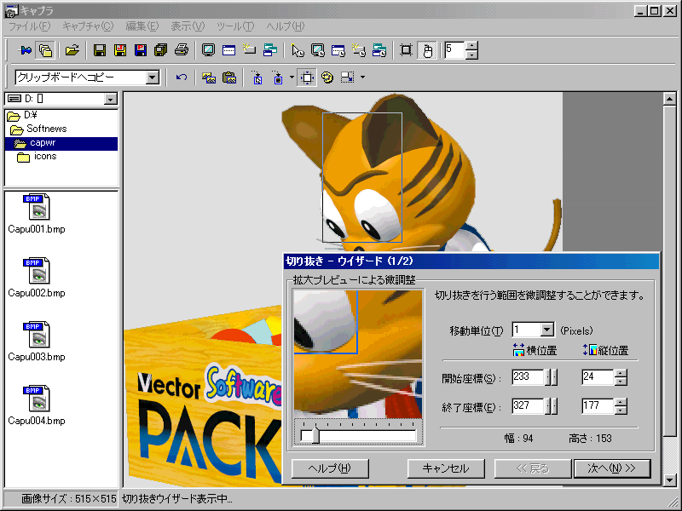Click the ヘルプ(H) button in the wizard

click(x=330, y=468)
